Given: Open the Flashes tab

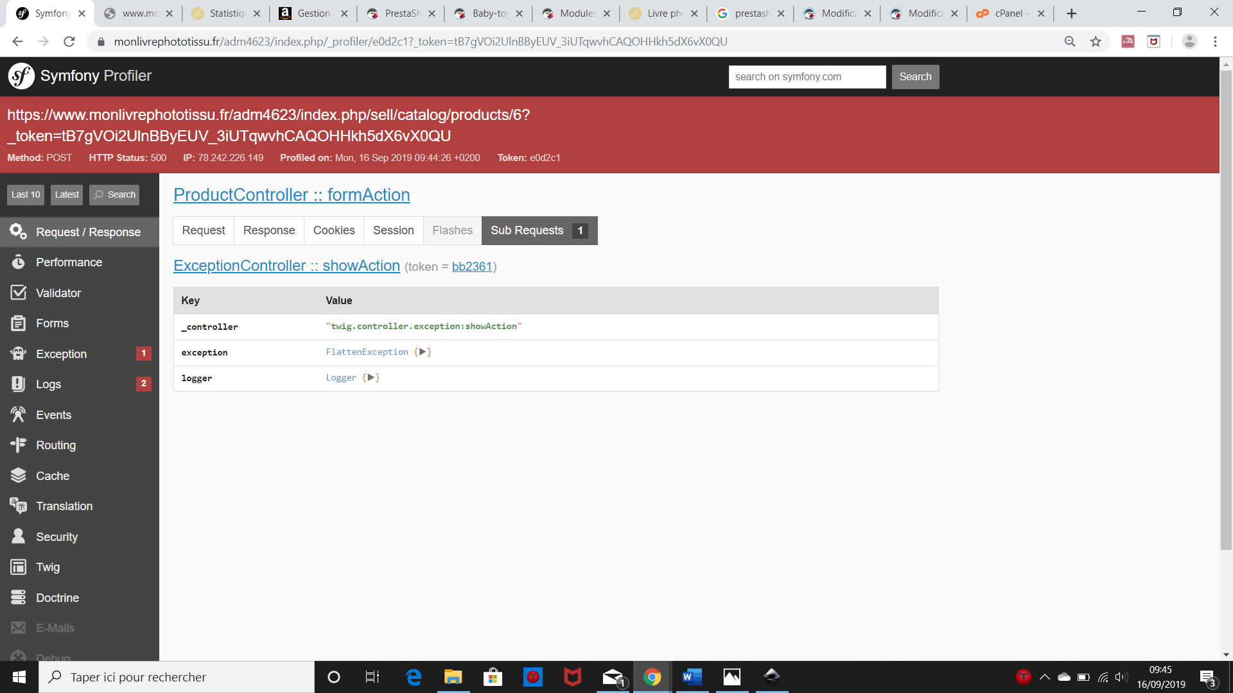Looking at the screenshot, I should point(452,230).
